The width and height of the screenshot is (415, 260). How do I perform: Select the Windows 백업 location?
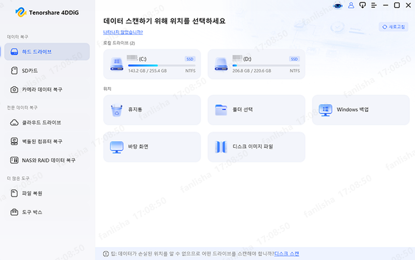pos(361,110)
